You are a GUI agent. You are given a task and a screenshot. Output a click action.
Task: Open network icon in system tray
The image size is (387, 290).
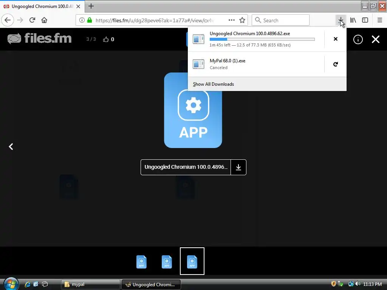coord(351,284)
